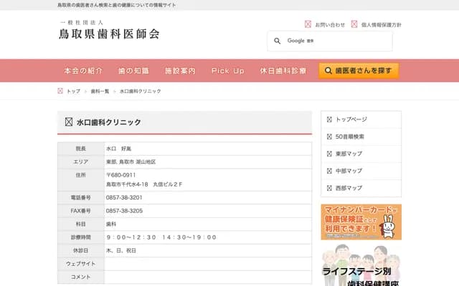Select the 科目 value 歯科
The height and width of the screenshot is (286, 459).
(111, 224)
